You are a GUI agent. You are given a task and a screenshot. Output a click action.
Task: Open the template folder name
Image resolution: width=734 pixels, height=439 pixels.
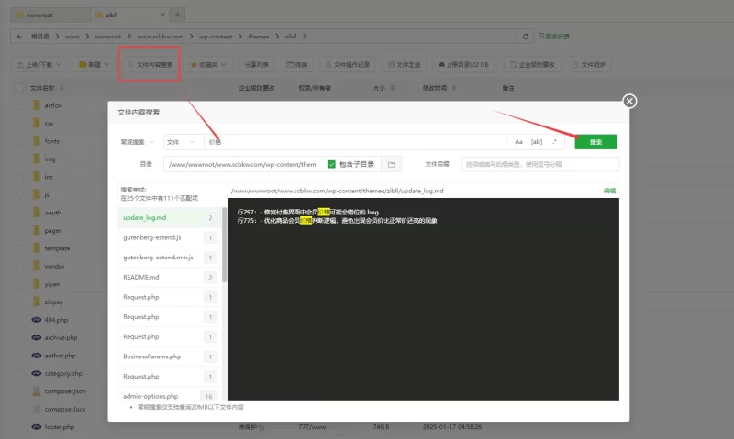57,248
